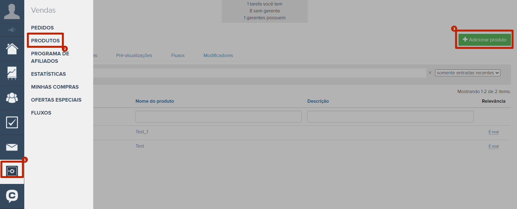Open Pedidos in the Vendas menu
This screenshot has width=517, height=209.
coord(42,28)
